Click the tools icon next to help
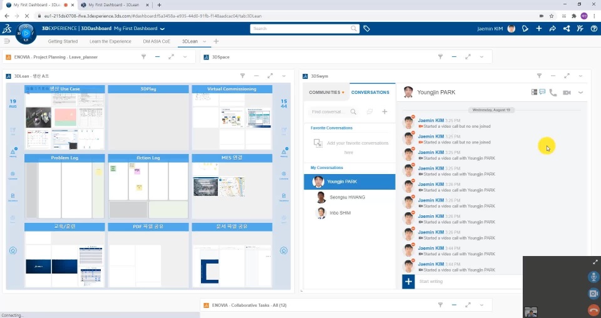This screenshot has height=318, width=601. click(x=580, y=29)
